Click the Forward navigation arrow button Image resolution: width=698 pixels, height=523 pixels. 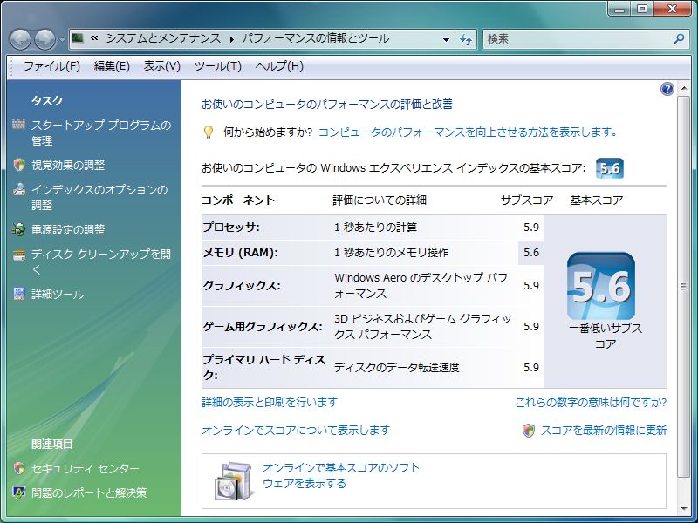point(45,39)
